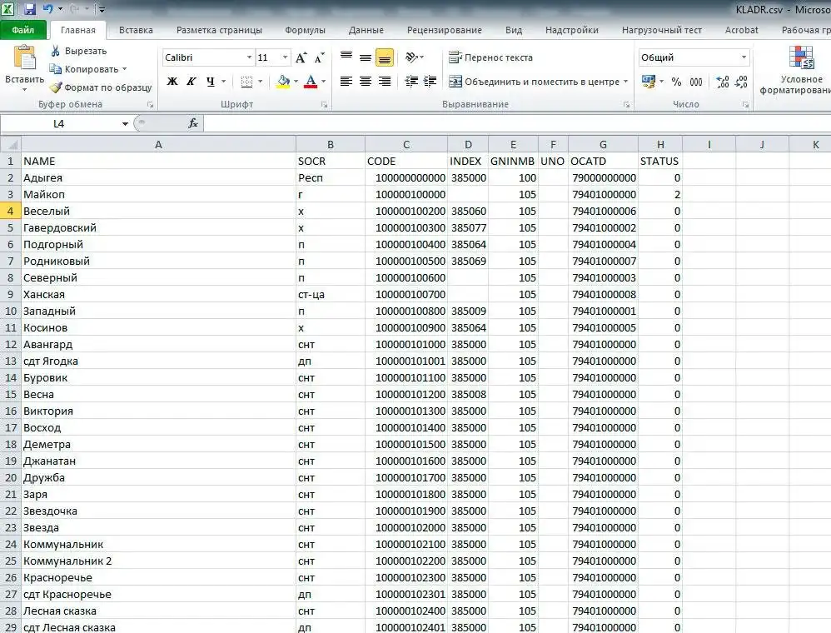
Task: Open the underline style dropdown arrow
Action: click(224, 81)
